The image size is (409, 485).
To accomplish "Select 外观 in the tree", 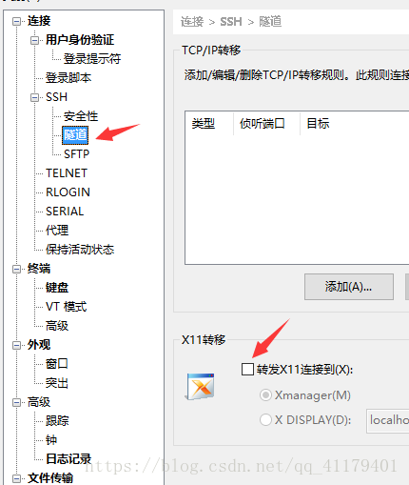I will (39, 345).
